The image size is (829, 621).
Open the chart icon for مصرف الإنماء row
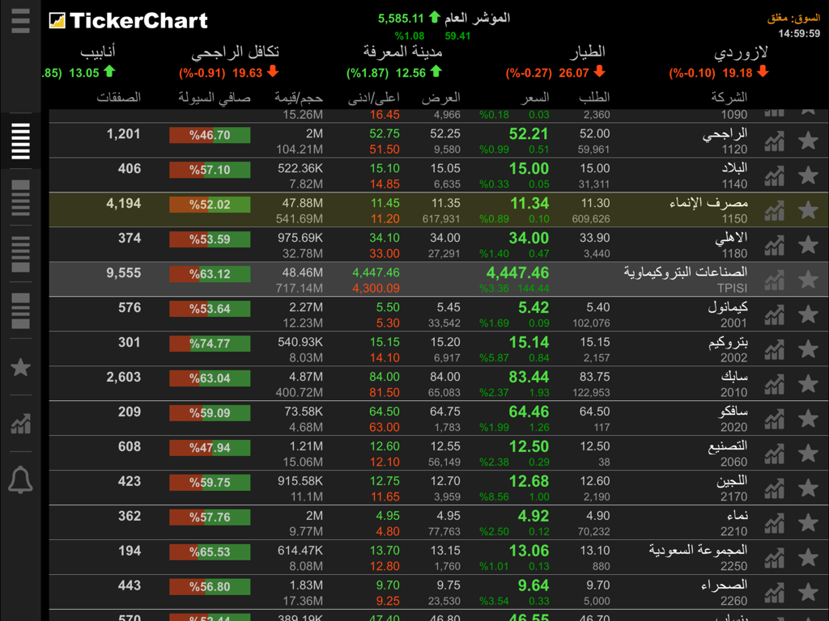coord(774,209)
